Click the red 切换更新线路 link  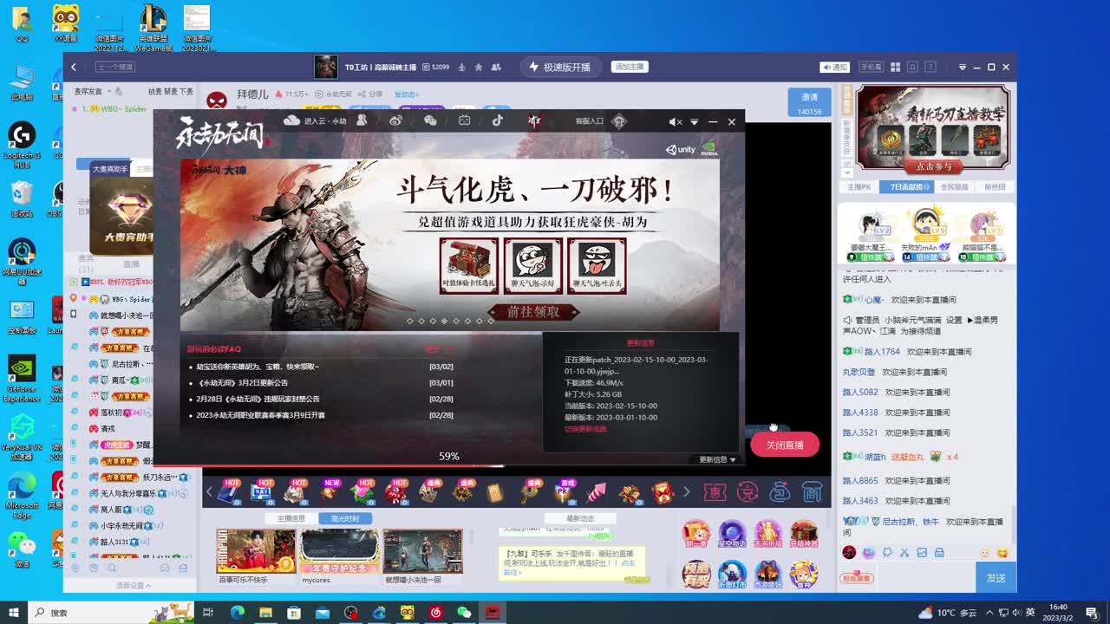(586, 429)
